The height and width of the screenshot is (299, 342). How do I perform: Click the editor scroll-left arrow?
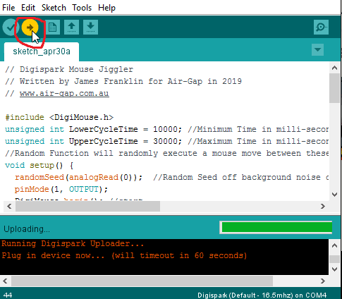[x=9, y=207]
